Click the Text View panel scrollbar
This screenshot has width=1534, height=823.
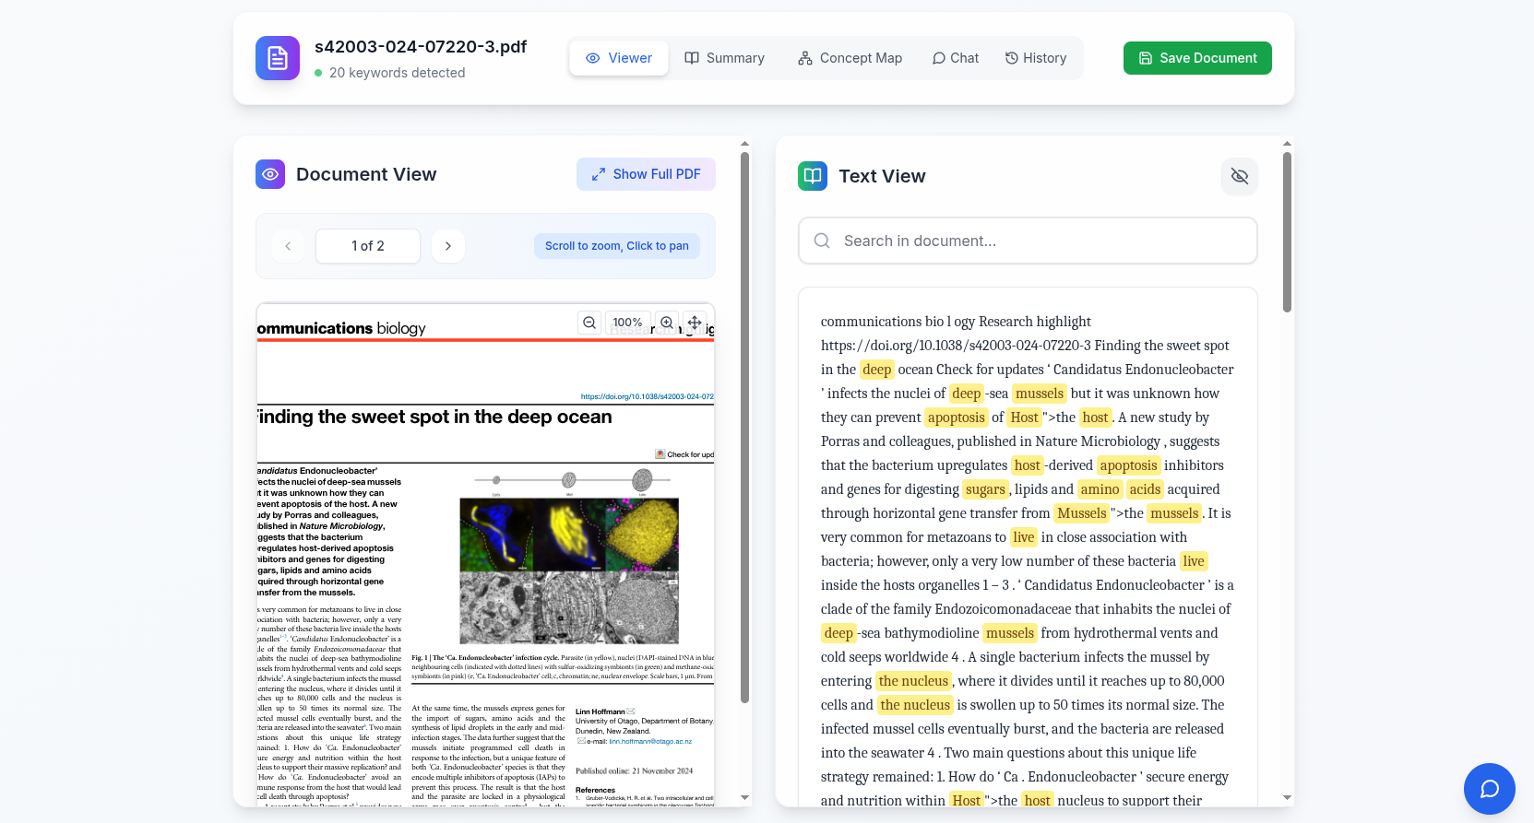tap(1287, 232)
